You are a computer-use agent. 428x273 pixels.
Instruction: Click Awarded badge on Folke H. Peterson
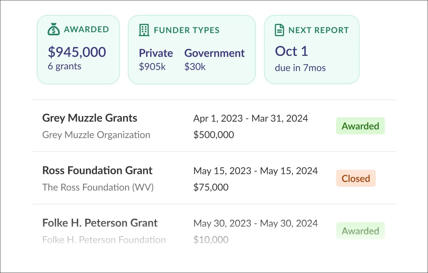[x=360, y=231]
